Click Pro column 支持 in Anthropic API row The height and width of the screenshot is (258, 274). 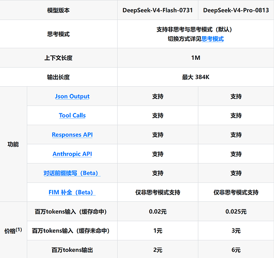pyautogui.click(x=236, y=154)
